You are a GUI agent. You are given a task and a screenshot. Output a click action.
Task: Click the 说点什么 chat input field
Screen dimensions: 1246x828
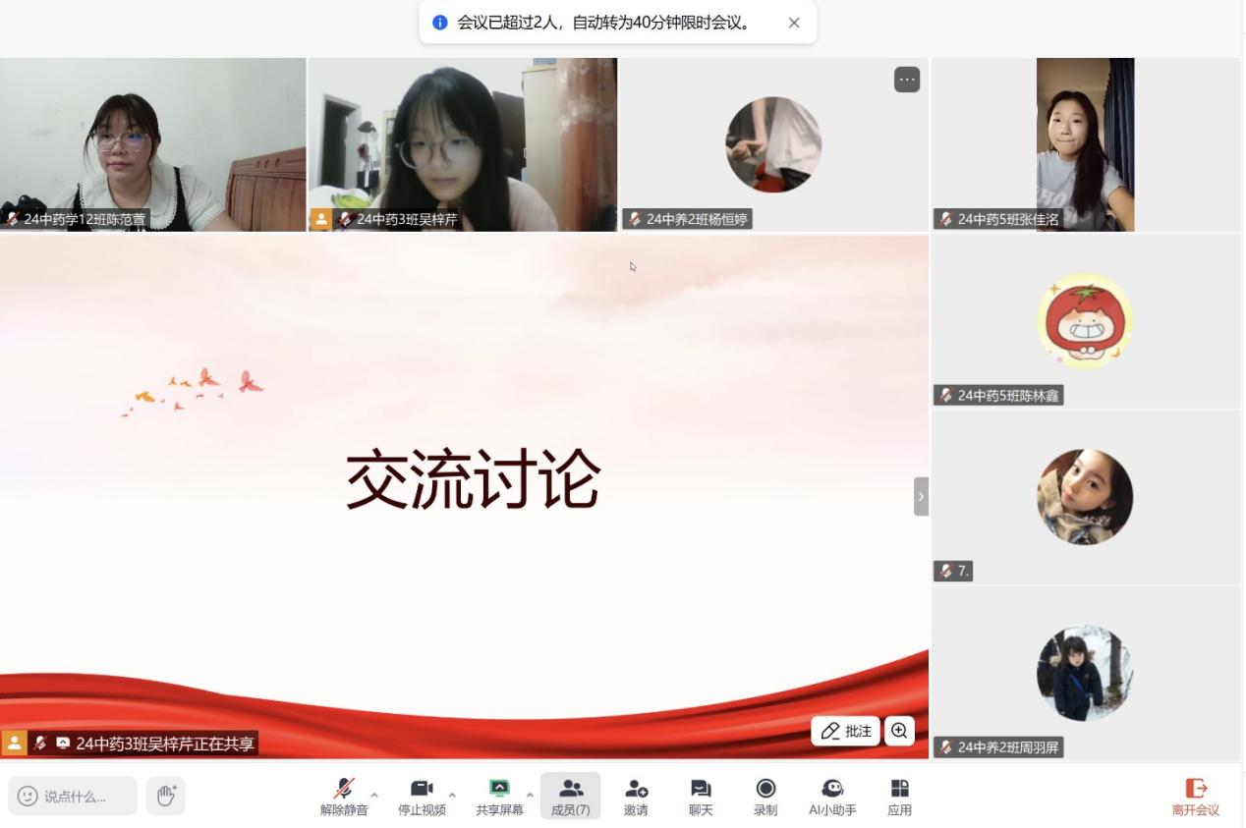coord(75,796)
